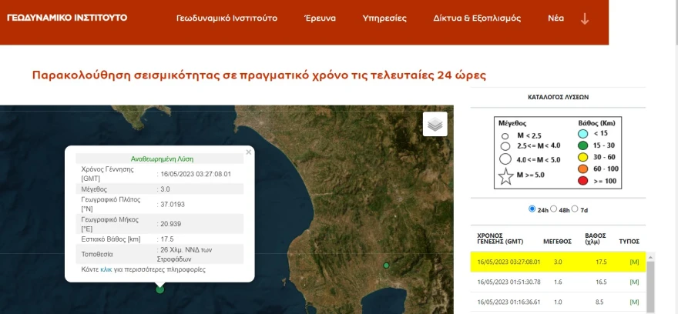Image resolution: width=678 pixels, height=314 pixels.
Task: Open the Δίκτυα & Εξοπλισμός menu
Action: pos(477,18)
